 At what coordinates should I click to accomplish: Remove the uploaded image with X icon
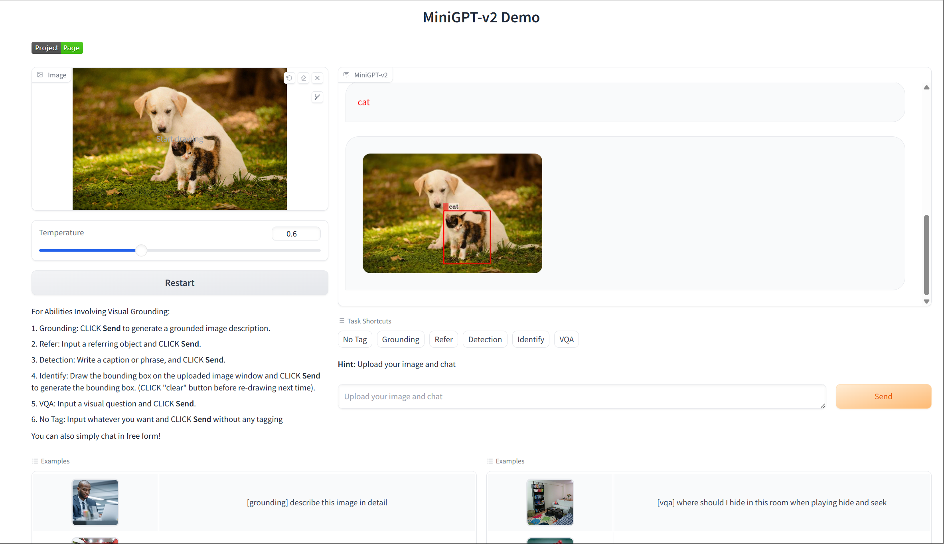tap(318, 78)
